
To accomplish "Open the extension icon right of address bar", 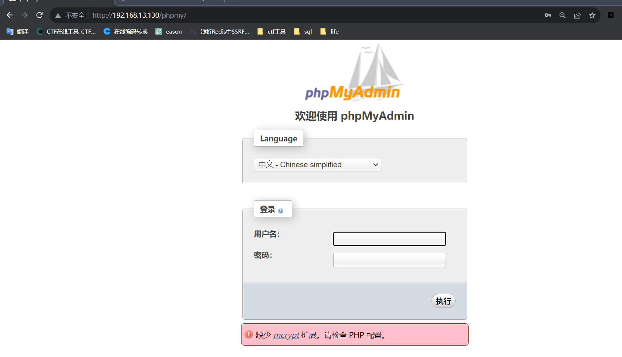I will [611, 15].
